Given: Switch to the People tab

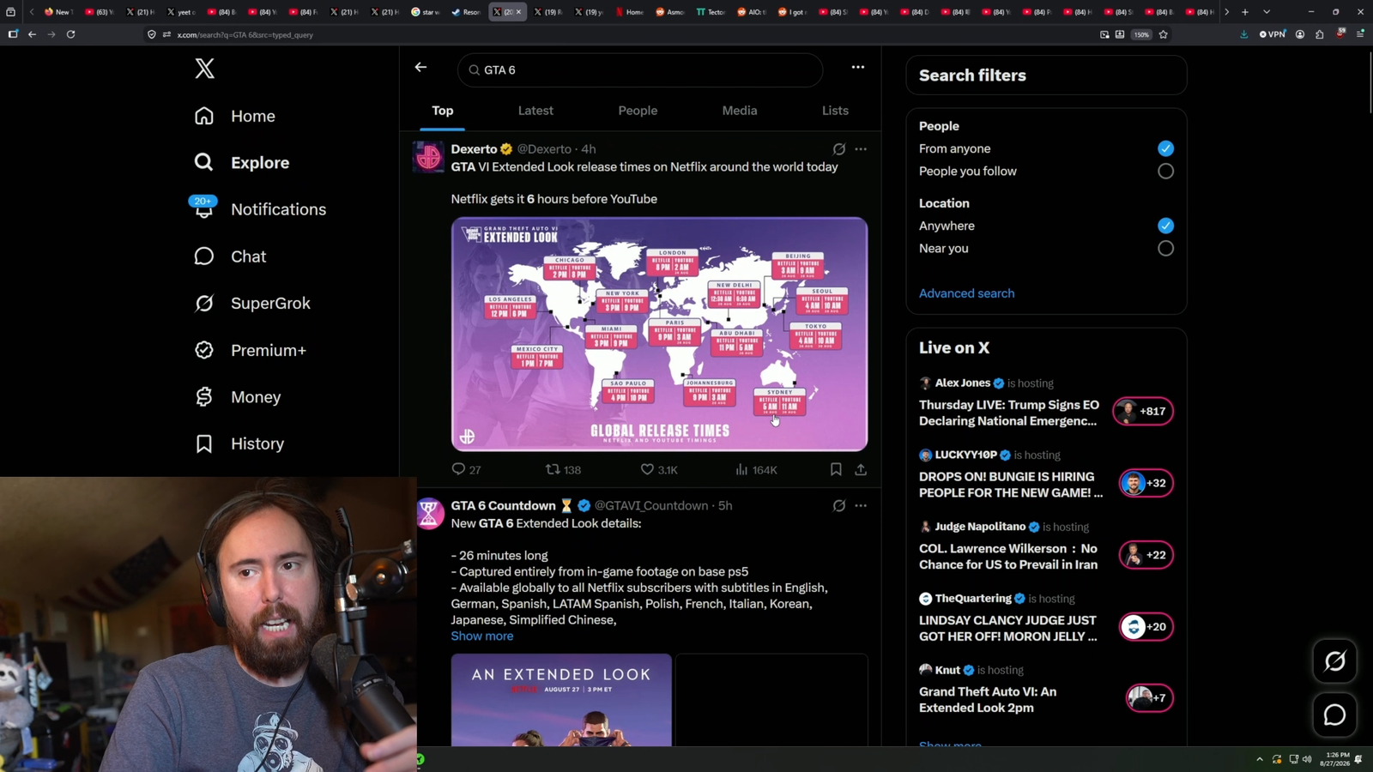Looking at the screenshot, I should (x=638, y=111).
